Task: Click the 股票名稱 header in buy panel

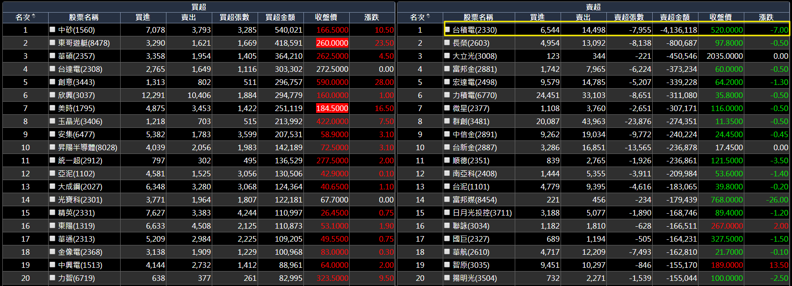Action: [84, 17]
